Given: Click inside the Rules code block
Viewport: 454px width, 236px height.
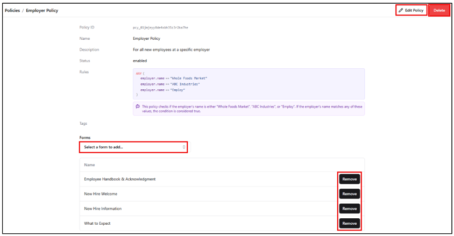Looking at the screenshot, I should 249,83.
